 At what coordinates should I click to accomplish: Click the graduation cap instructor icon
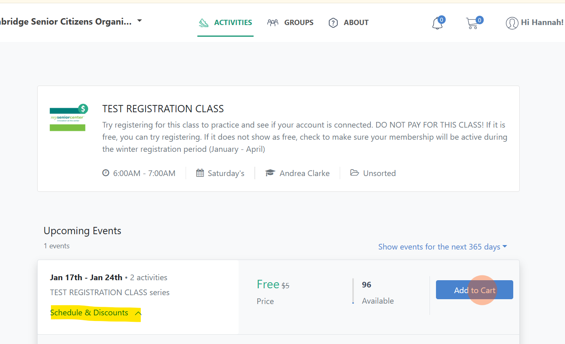270,173
